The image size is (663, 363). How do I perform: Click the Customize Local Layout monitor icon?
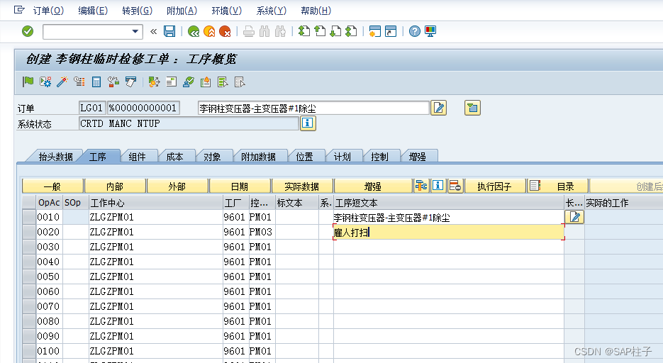click(x=430, y=31)
